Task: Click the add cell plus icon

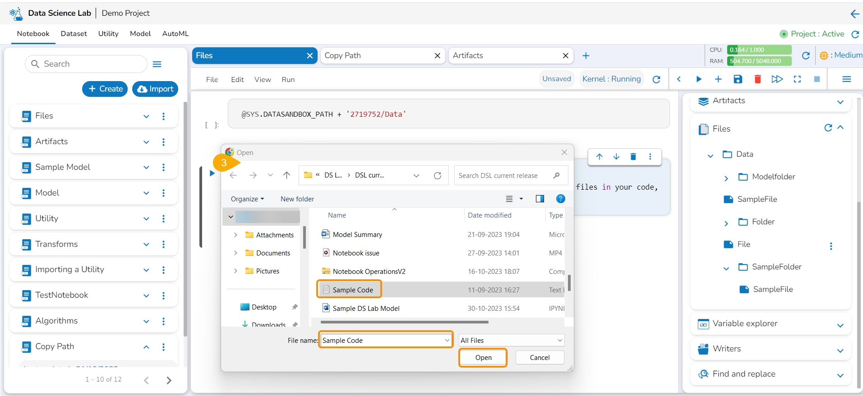Action: click(x=718, y=79)
